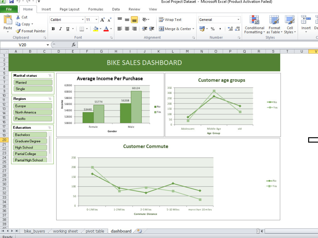This screenshot has width=318, height=238.
Task: Click the Copy icon
Action: 18,24
